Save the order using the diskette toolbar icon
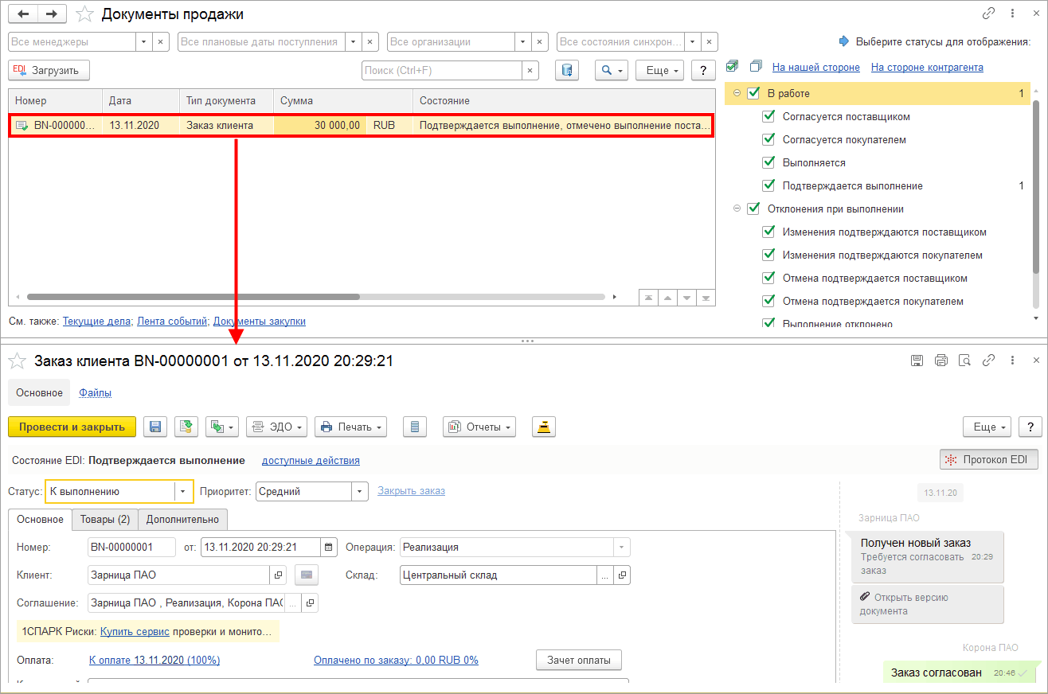Screen dimensions: 1048x694 pos(154,427)
